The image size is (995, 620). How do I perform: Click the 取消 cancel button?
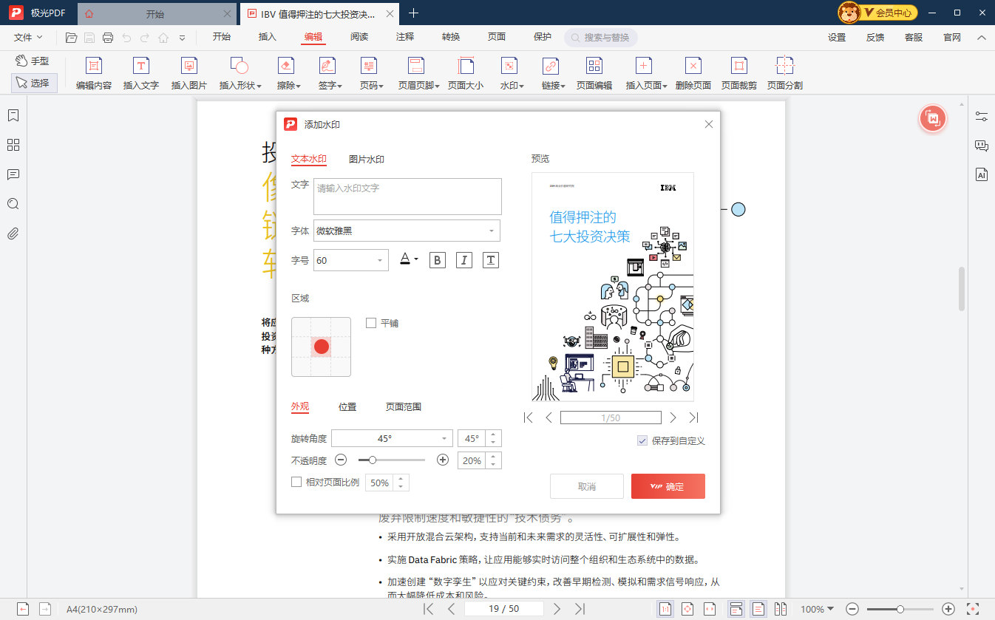[587, 486]
